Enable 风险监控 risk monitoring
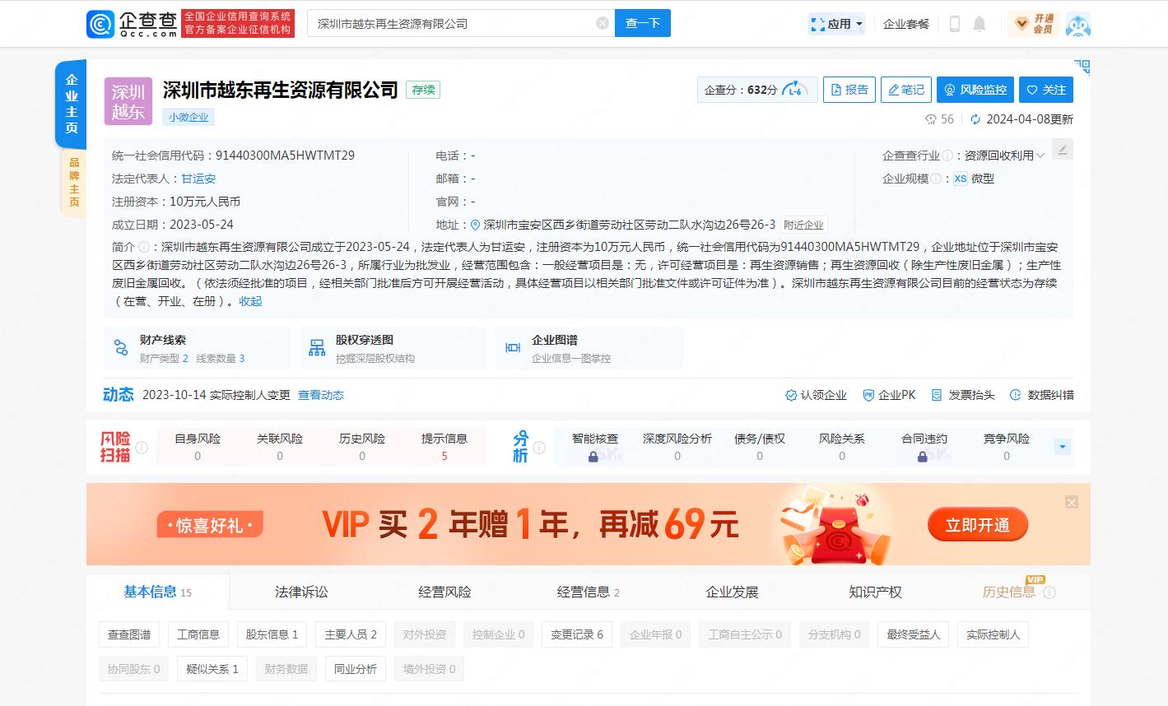 pos(974,90)
